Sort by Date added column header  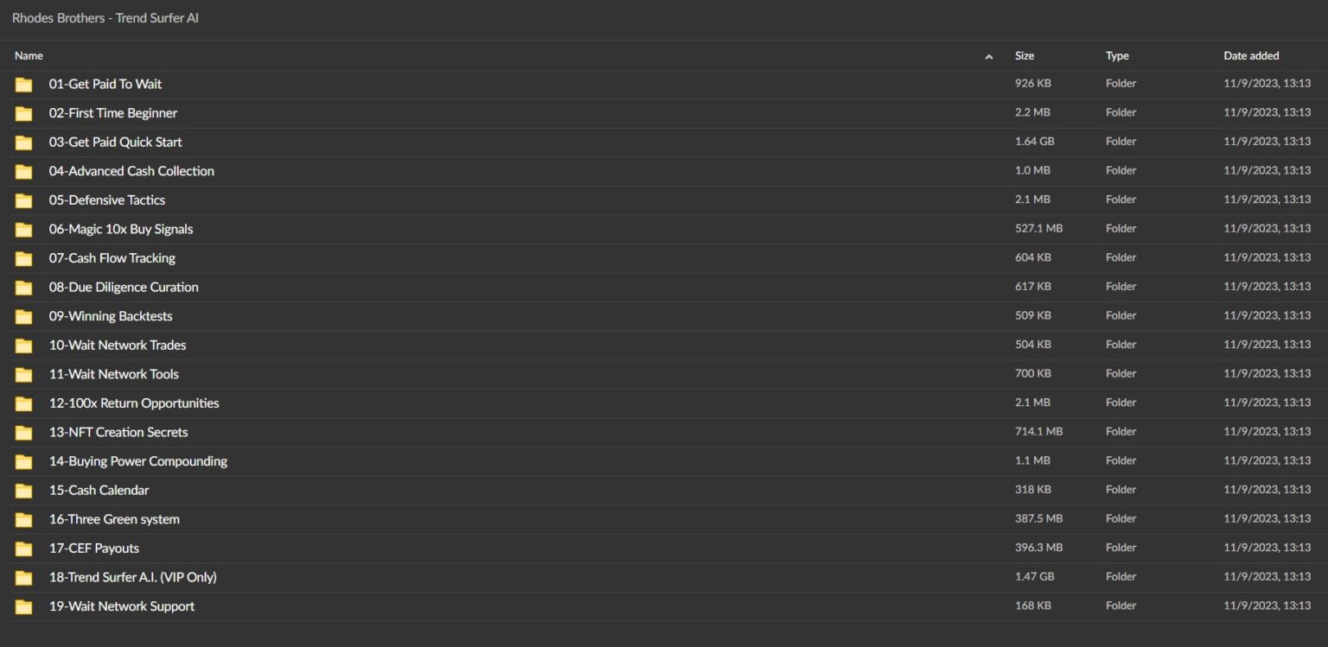[1250, 55]
